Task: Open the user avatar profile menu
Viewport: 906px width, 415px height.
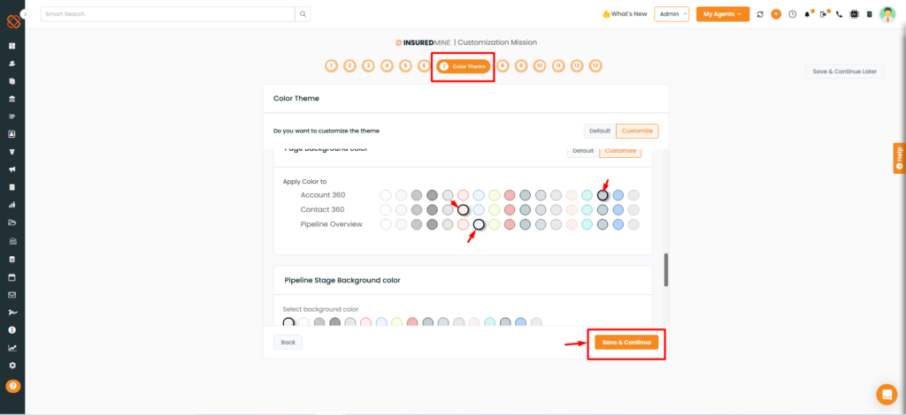Action: (887, 14)
